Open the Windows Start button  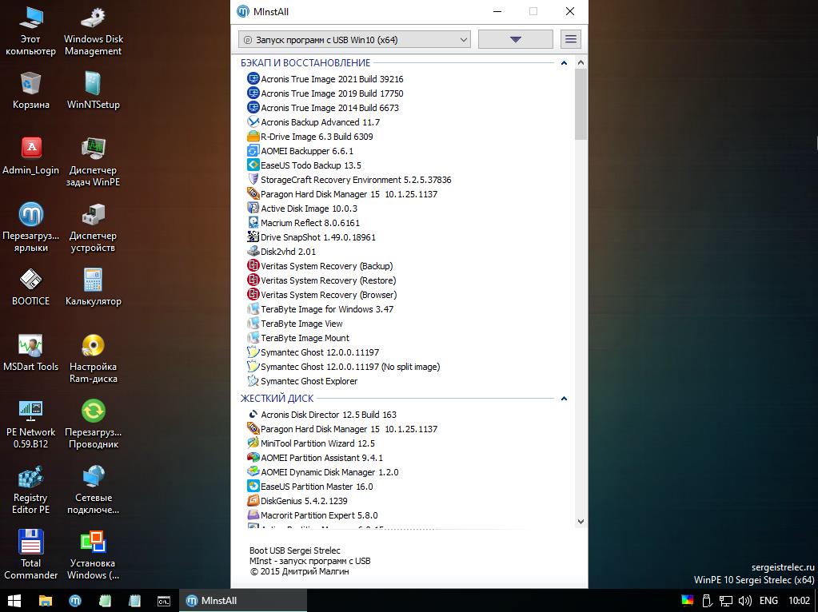coord(14,600)
